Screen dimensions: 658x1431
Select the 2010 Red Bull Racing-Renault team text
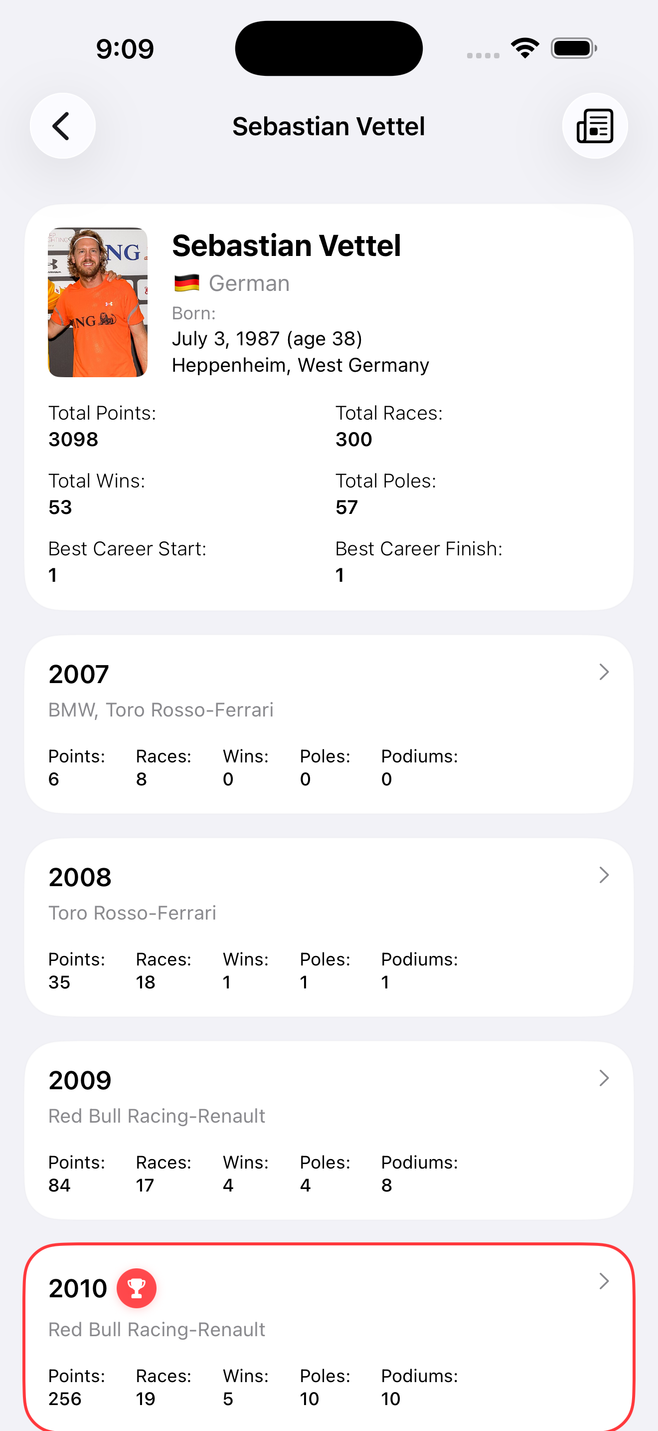(x=157, y=1329)
